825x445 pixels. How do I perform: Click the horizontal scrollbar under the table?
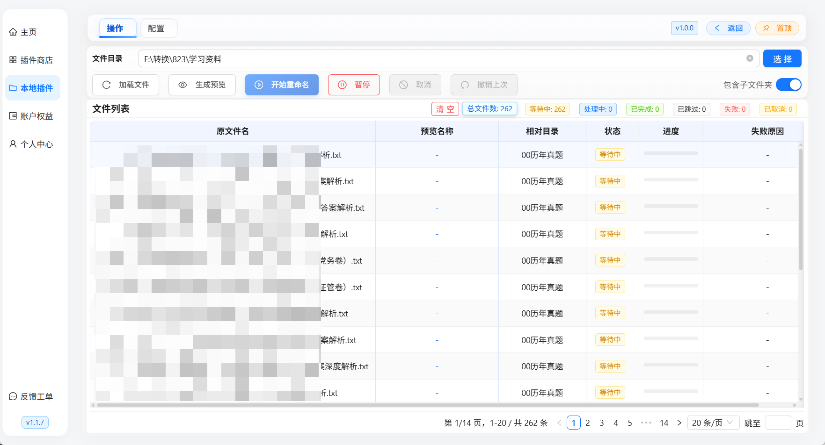pyautogui.click(x=427, y=405)
